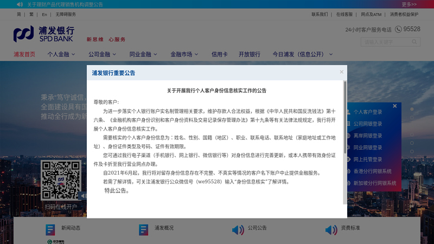Open 公司公告 section label
434x244 pixels.
click(257, 228)
